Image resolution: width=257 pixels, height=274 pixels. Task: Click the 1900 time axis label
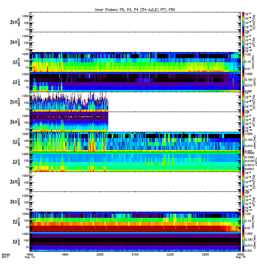[x=65, y=254]
